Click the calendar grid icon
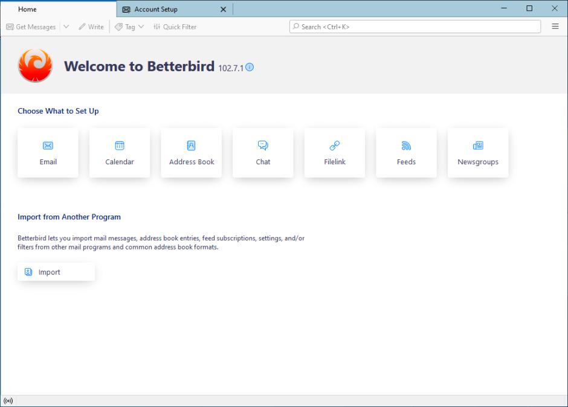 click(120, 146)
